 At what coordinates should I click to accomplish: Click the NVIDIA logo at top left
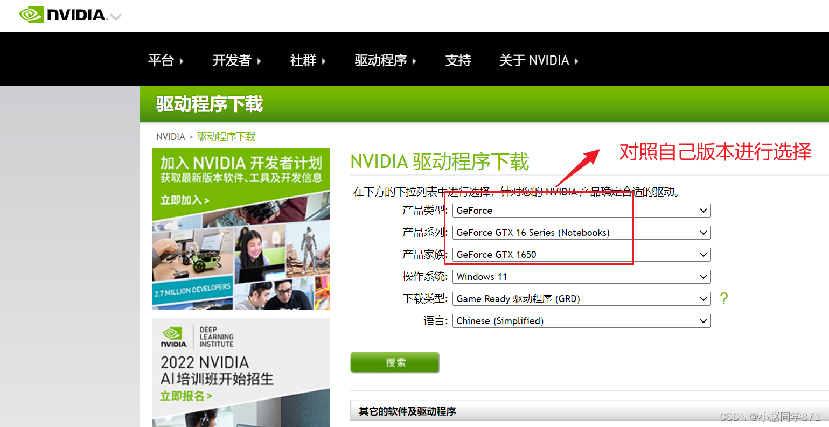pos(63,15)
